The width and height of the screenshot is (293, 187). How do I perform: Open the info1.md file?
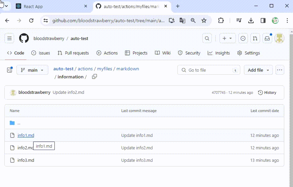click(26, 135)
